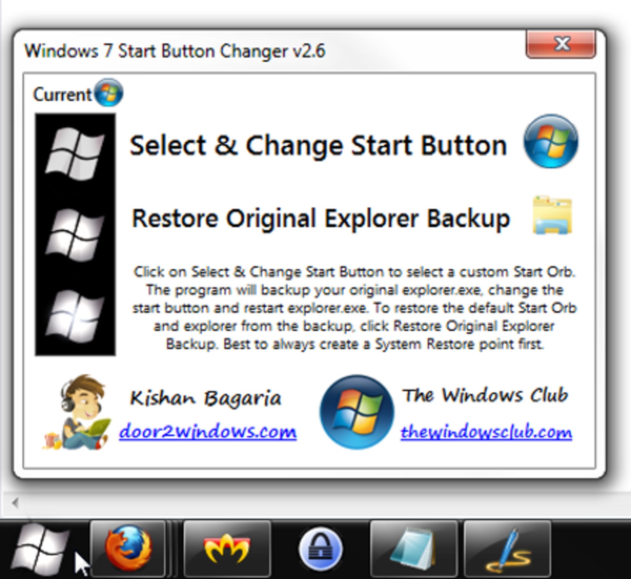This screenshot has width=631, height=579.
Task: Click the Explorer folder icon for restore
Action: pyautogui.click(x=552, y=215)
